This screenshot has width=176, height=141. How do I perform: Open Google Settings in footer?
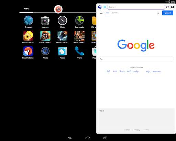(x=127, y=130)
